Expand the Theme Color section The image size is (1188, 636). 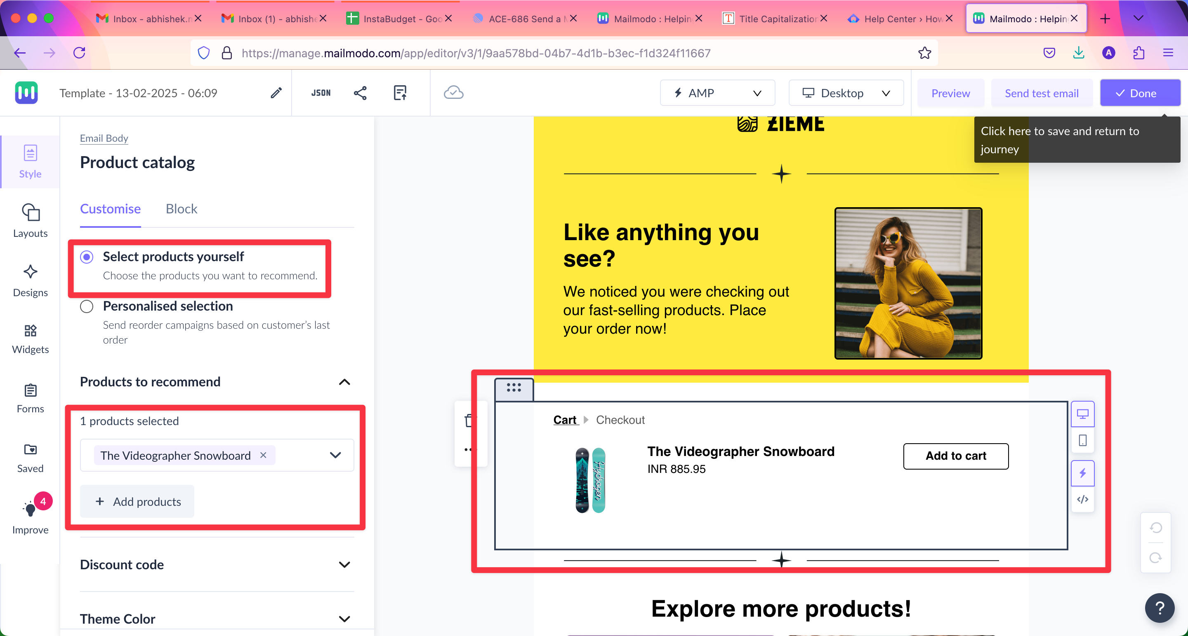[x=344, y=619]
